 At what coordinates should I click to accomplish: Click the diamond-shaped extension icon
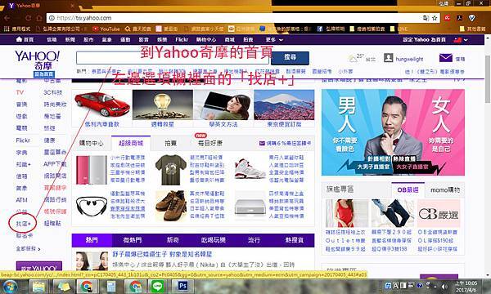tap(472, 18)
